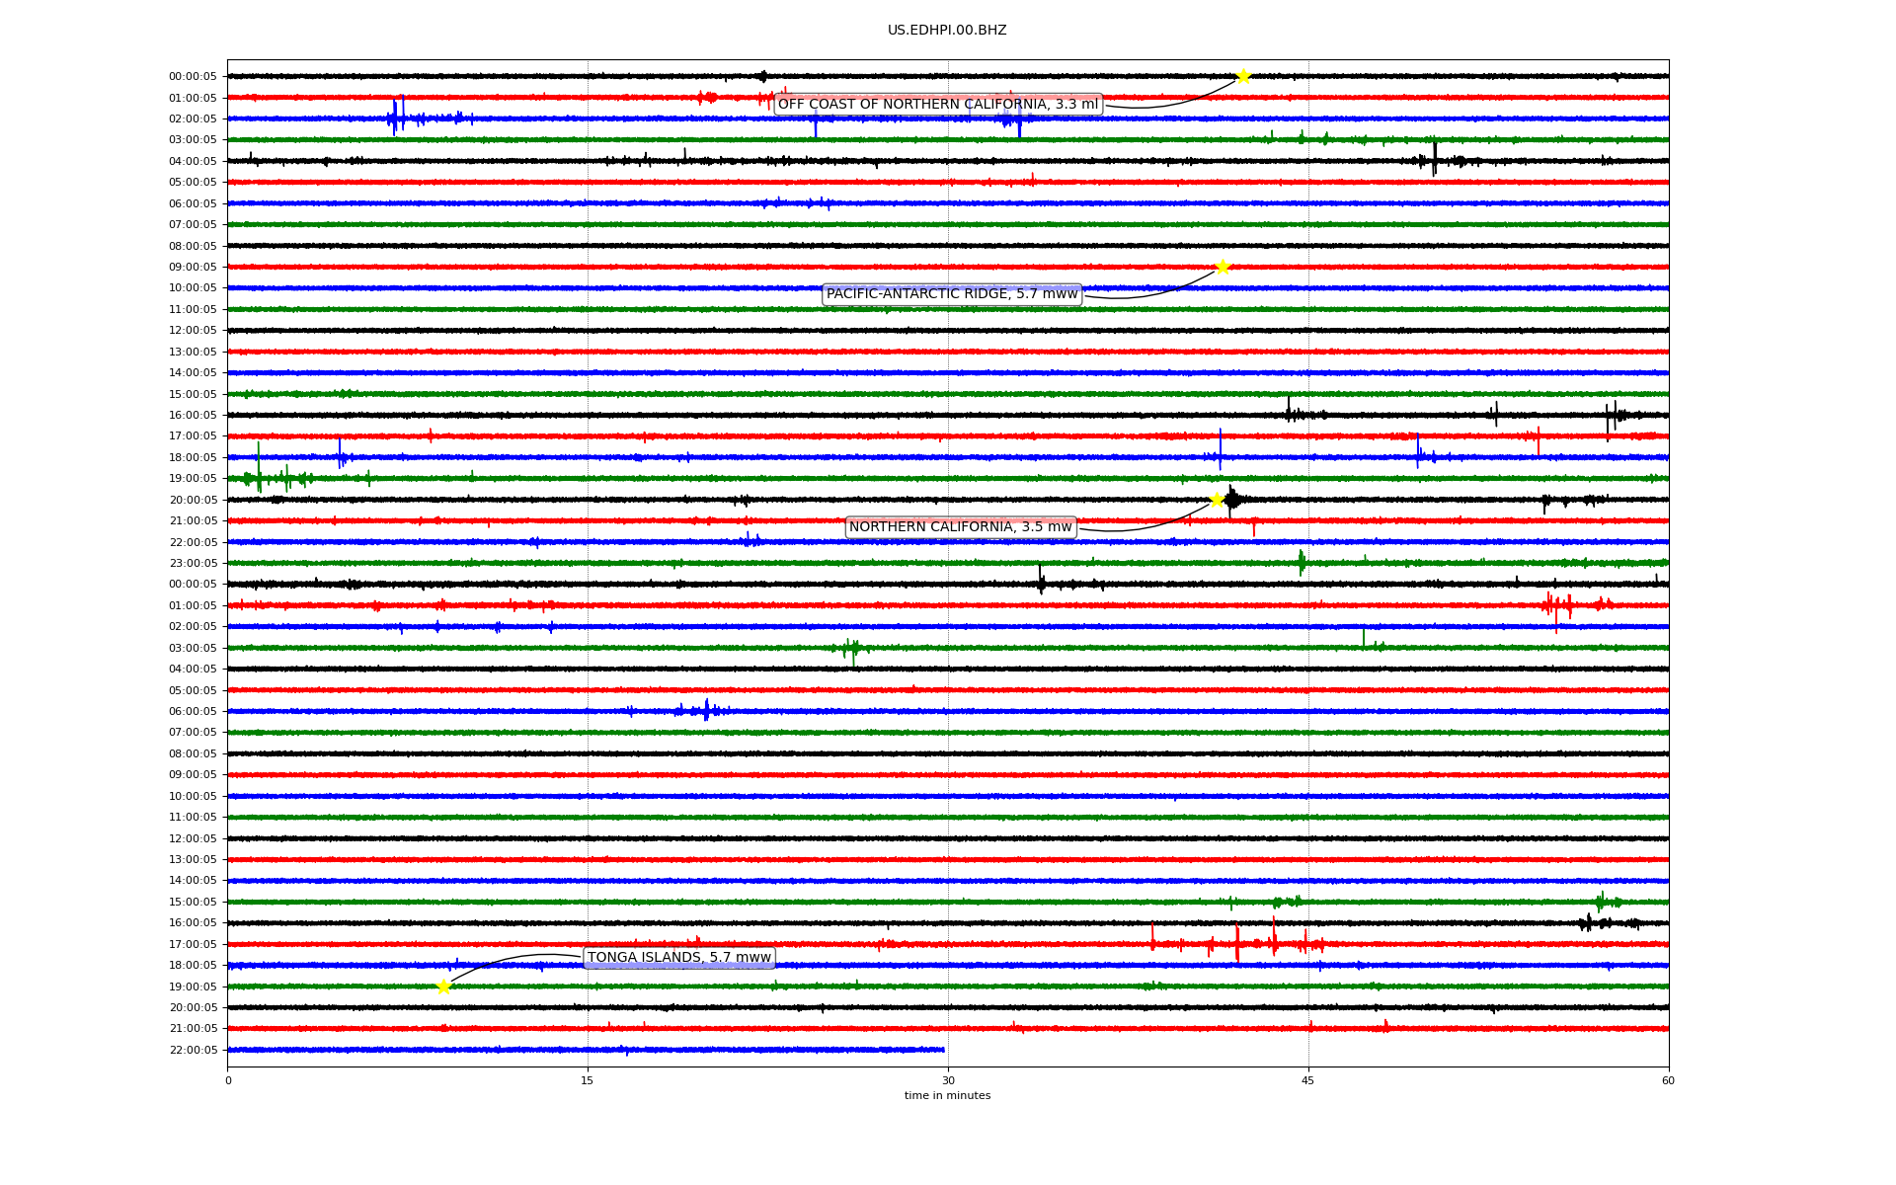Click the Tonga Islands event star marker
Image resolution: width=1896 pixels, height=1185 pixels.
443,986
